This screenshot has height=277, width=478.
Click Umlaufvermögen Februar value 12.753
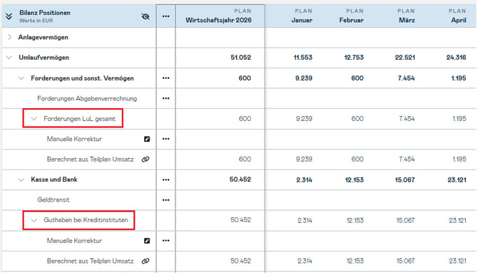[354, 58]
